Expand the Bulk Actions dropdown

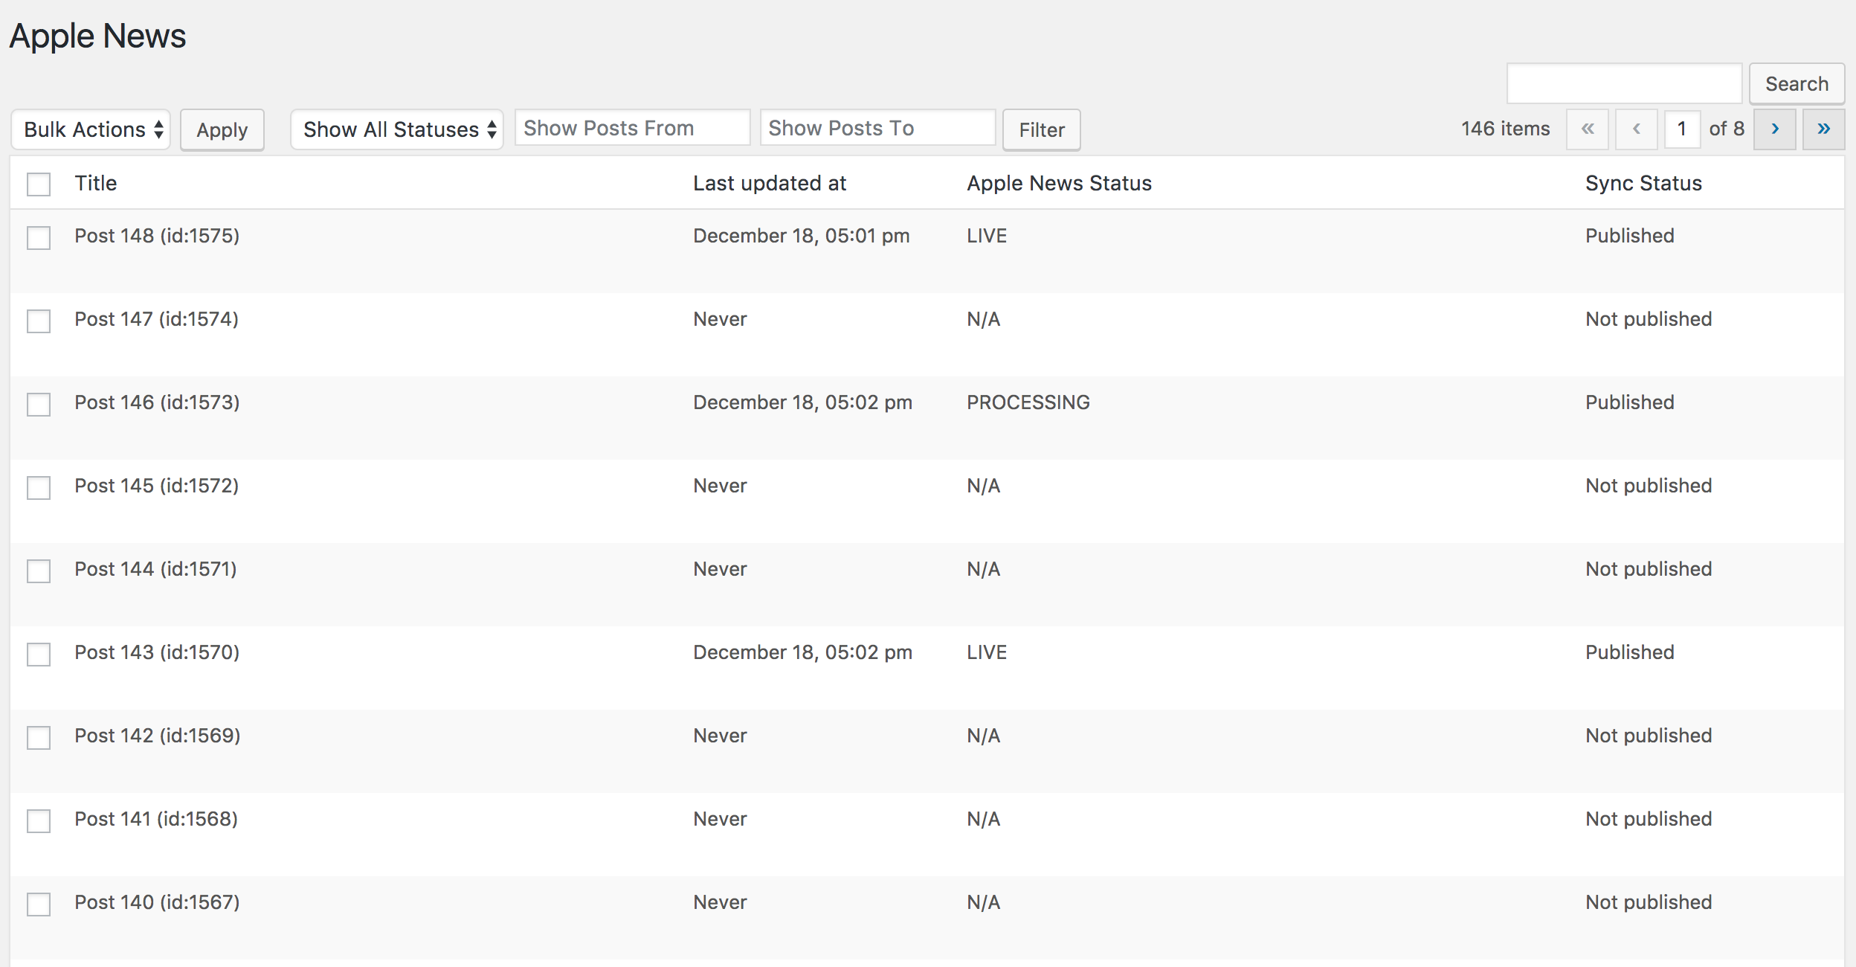[92, 129]
